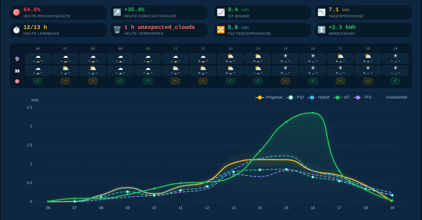Image resolution: width=422 pixels, height=220 pixels.
Task: Select the forecast weather cell for hour 13
Action: [230, 59]
